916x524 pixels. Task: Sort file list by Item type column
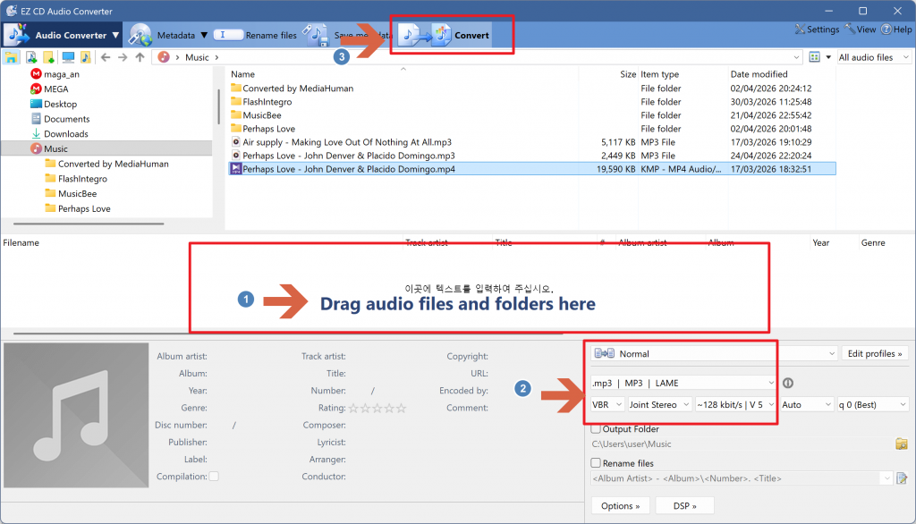point(659,74)
